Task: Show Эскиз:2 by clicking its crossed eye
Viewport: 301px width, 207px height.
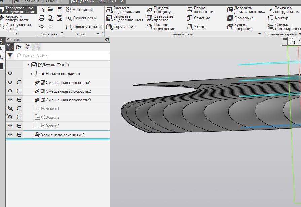Action: pyautogui.click(x=10, y=117)
